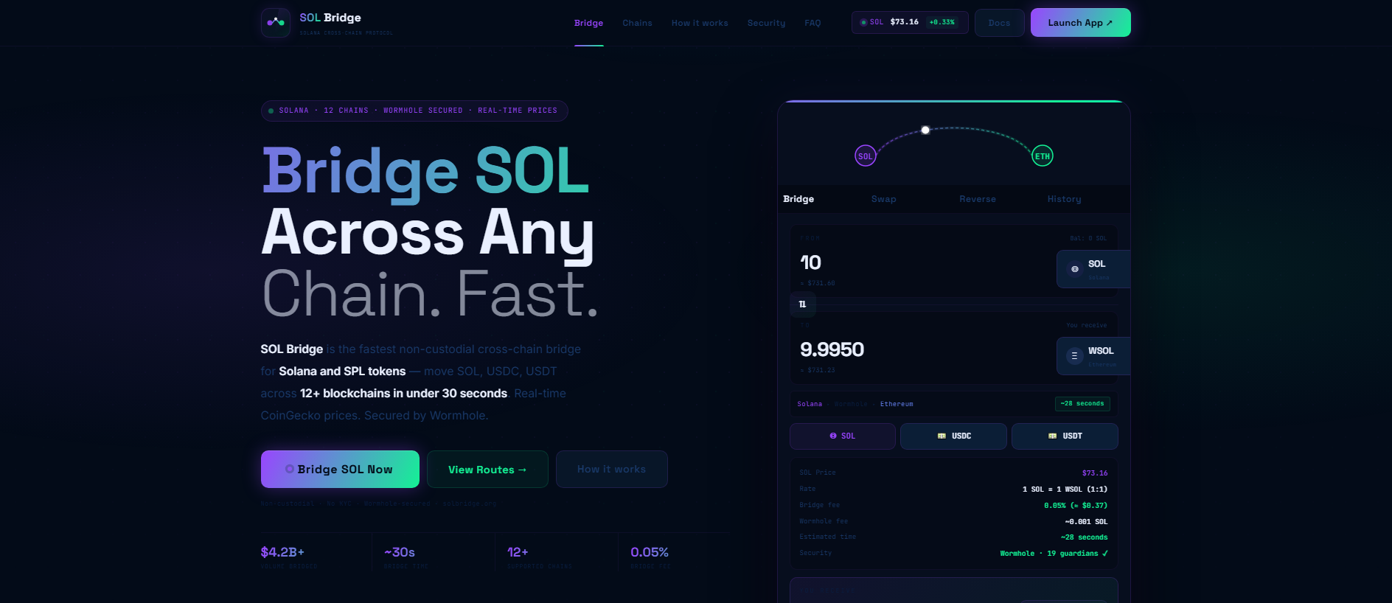
Task: Open How it works in navigation bar
Action: (x=700, y=23)
